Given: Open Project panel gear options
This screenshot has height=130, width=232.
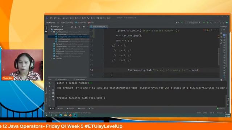Looking at the screenshot, I should pyautogui.click(x=84, y=27).
